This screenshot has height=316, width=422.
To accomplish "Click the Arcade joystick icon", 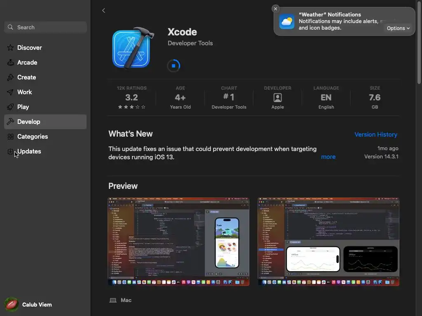I will (10, 63).
